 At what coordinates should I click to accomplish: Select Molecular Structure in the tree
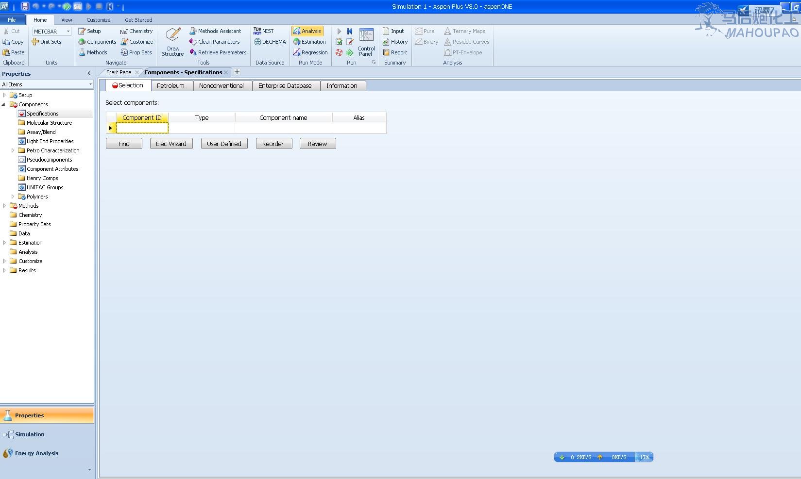pyautogui.click(x=49, y=123)
